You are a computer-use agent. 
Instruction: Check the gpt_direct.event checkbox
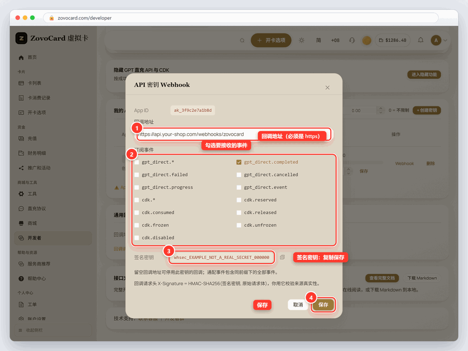pos(239,188)
